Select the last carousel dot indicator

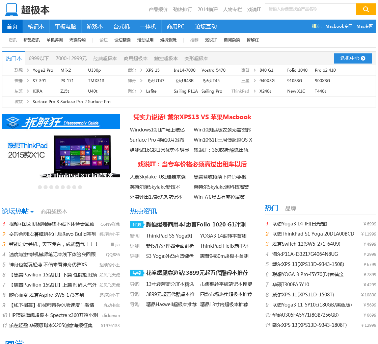tap(80, 187)
